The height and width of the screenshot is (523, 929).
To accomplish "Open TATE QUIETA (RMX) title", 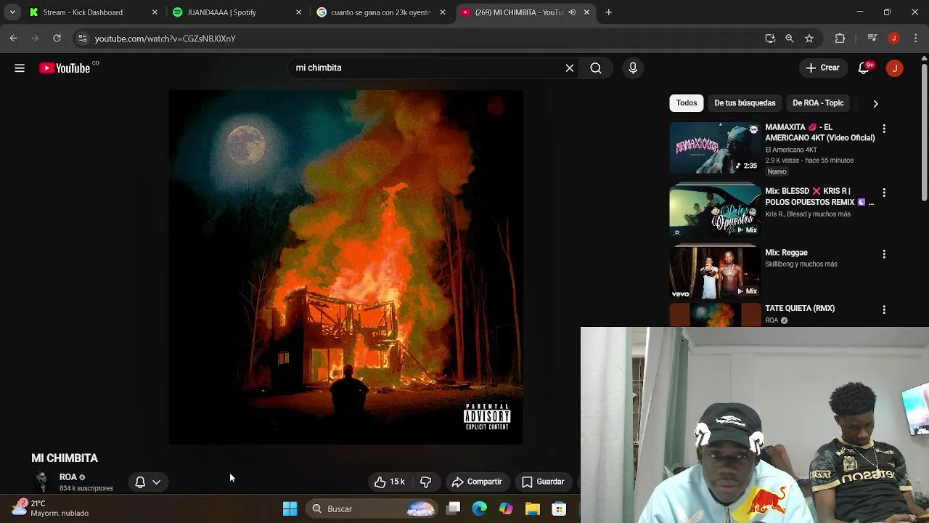I will [800, 308].
